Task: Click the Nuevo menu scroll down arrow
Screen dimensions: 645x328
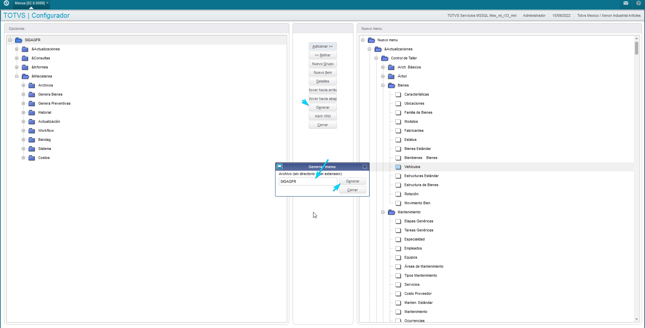Action: [x=636, y=319]
